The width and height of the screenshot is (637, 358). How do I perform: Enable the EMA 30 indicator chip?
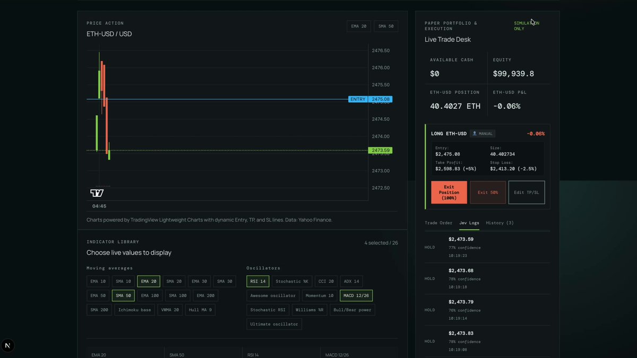[x=200, y=281]
